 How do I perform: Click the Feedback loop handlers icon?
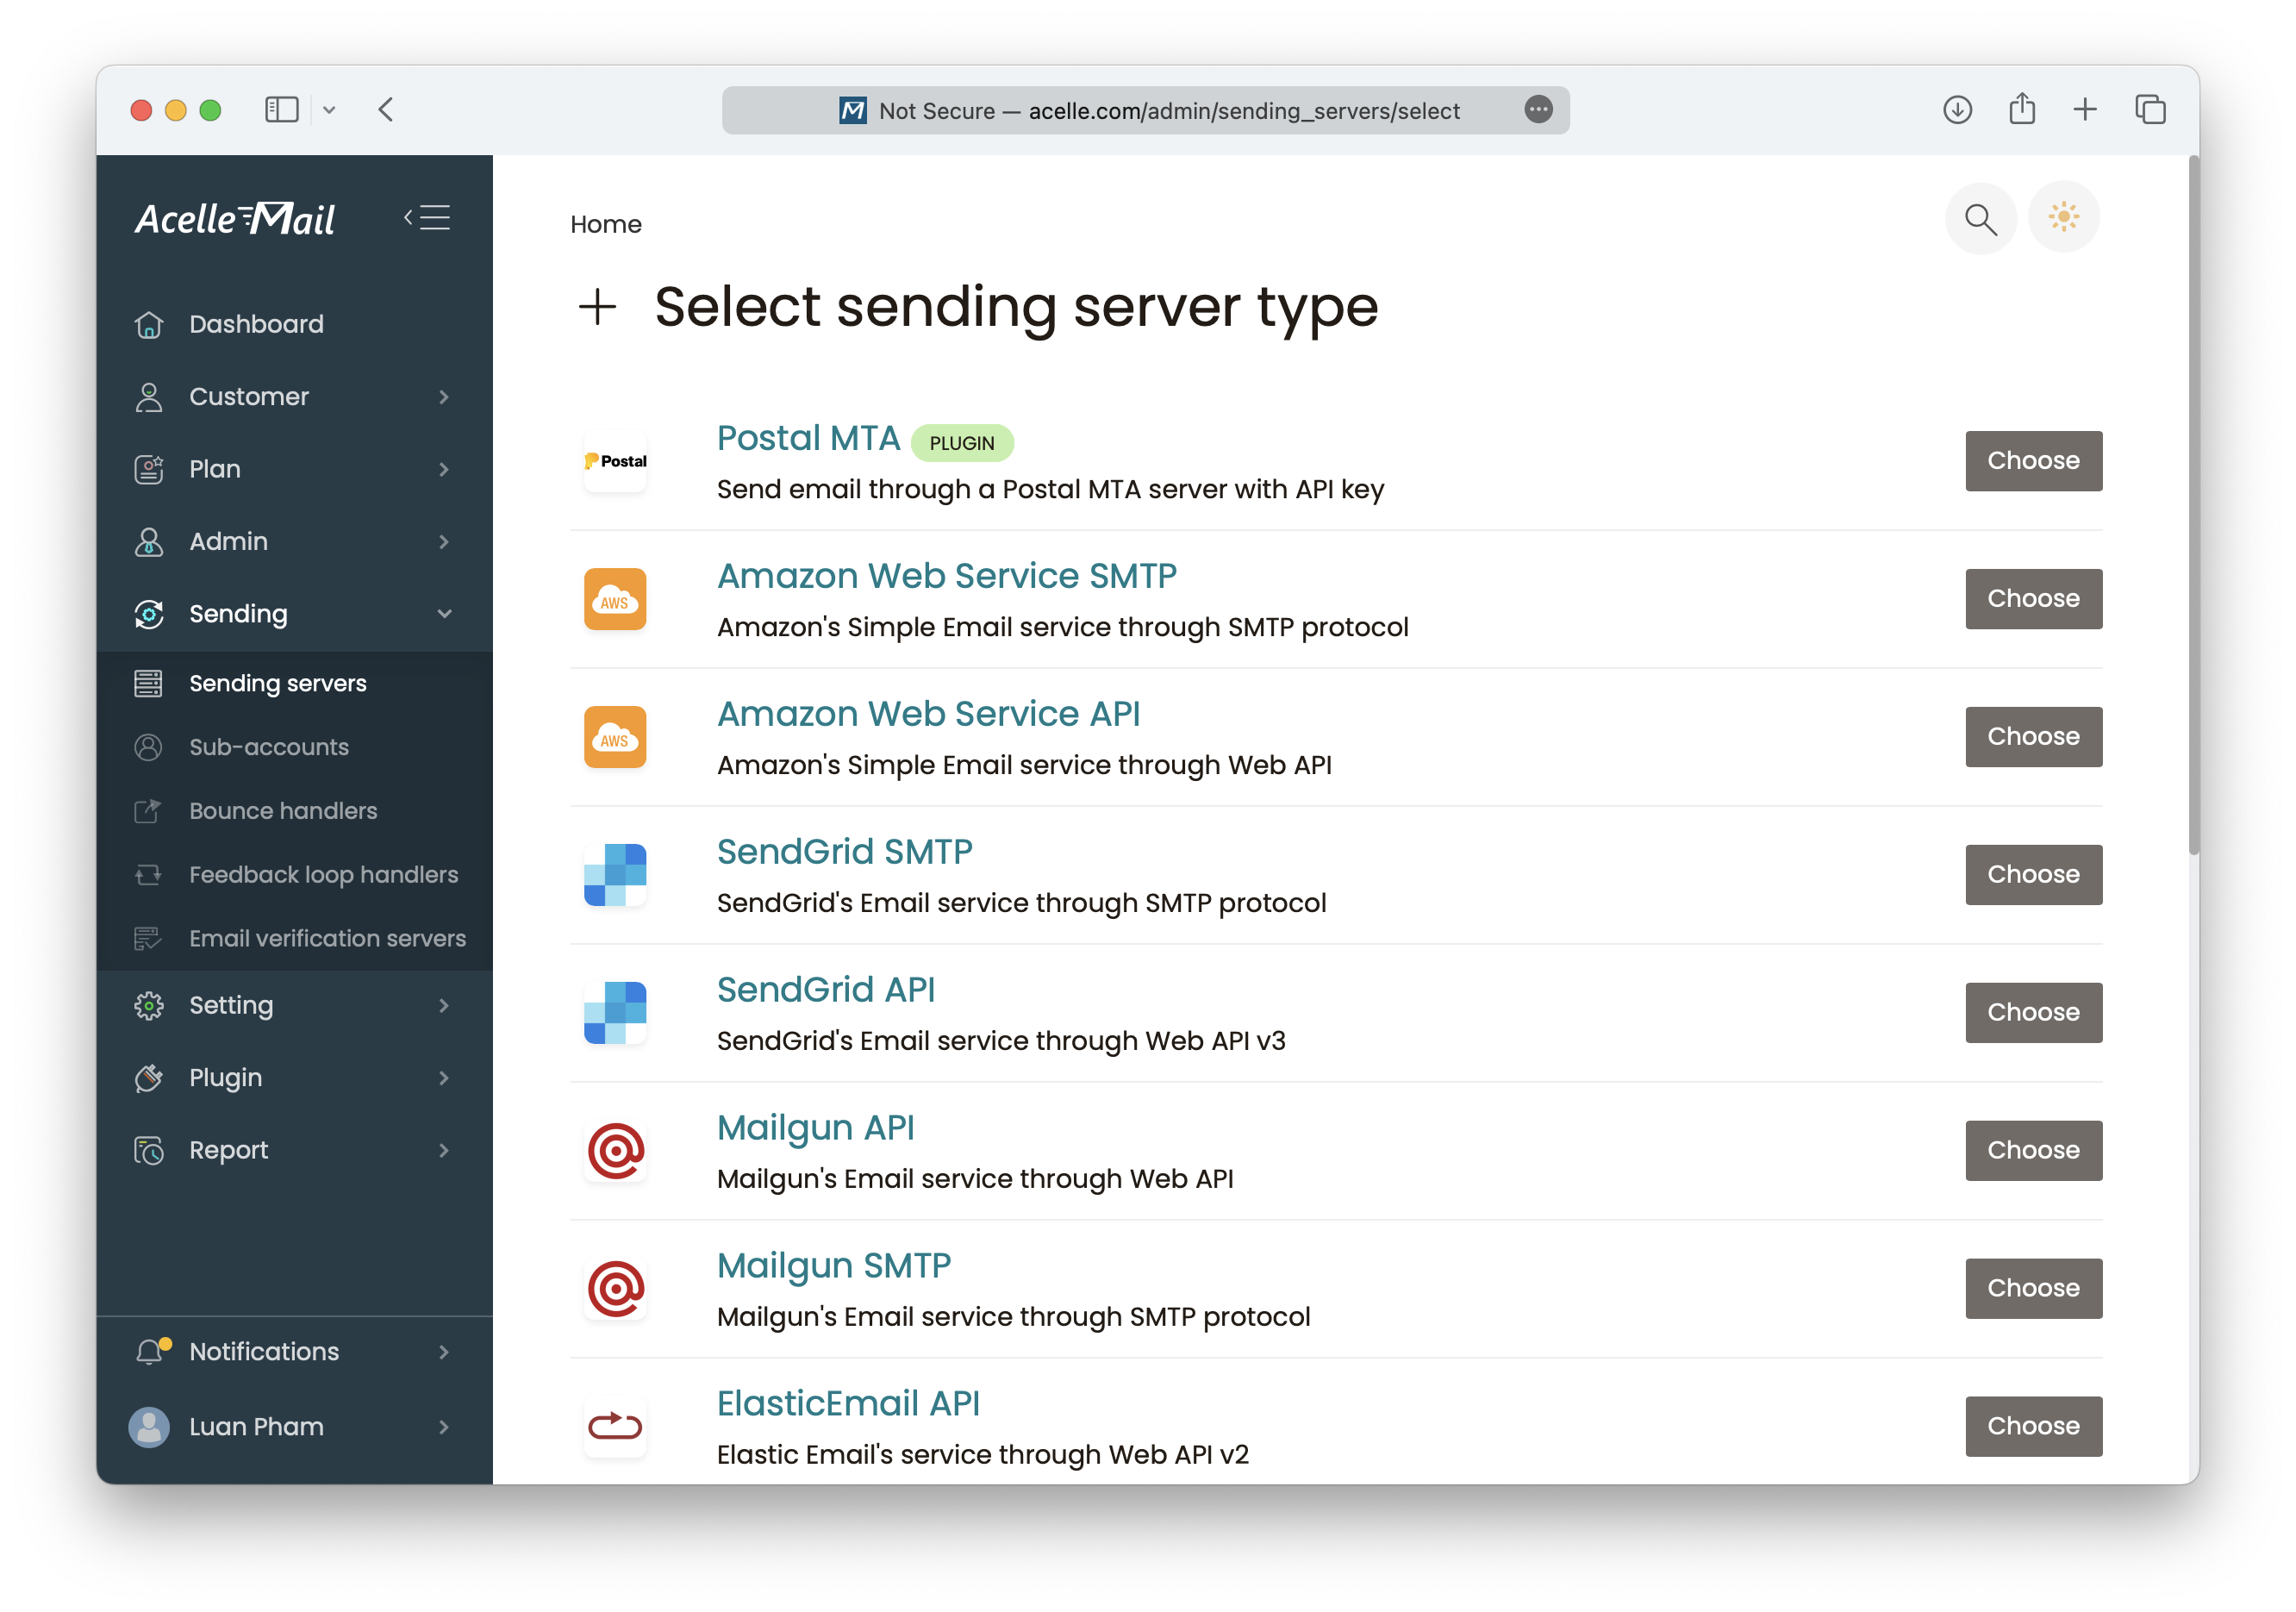click(148, 875)
